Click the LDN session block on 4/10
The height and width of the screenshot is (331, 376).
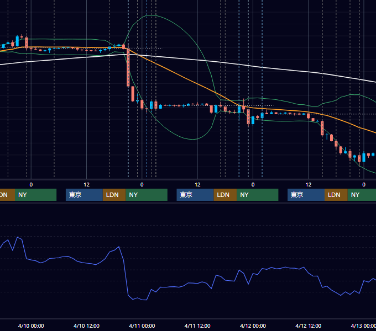pos(114,195)
